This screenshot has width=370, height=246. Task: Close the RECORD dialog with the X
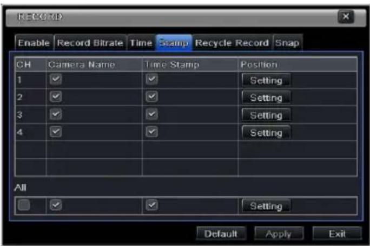[x=346, y=17]
